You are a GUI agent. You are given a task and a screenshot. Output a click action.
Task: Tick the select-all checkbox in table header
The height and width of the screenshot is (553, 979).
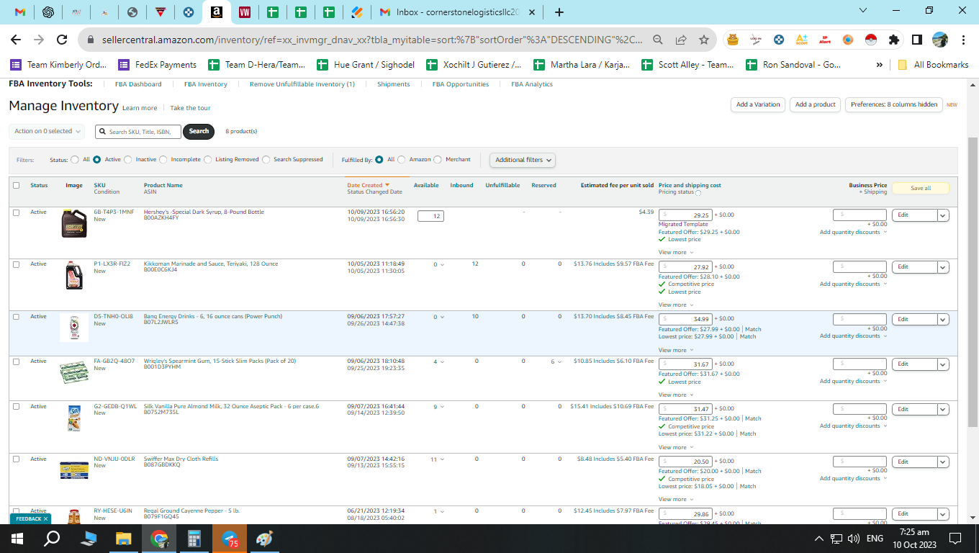click(x=16, y=185)
